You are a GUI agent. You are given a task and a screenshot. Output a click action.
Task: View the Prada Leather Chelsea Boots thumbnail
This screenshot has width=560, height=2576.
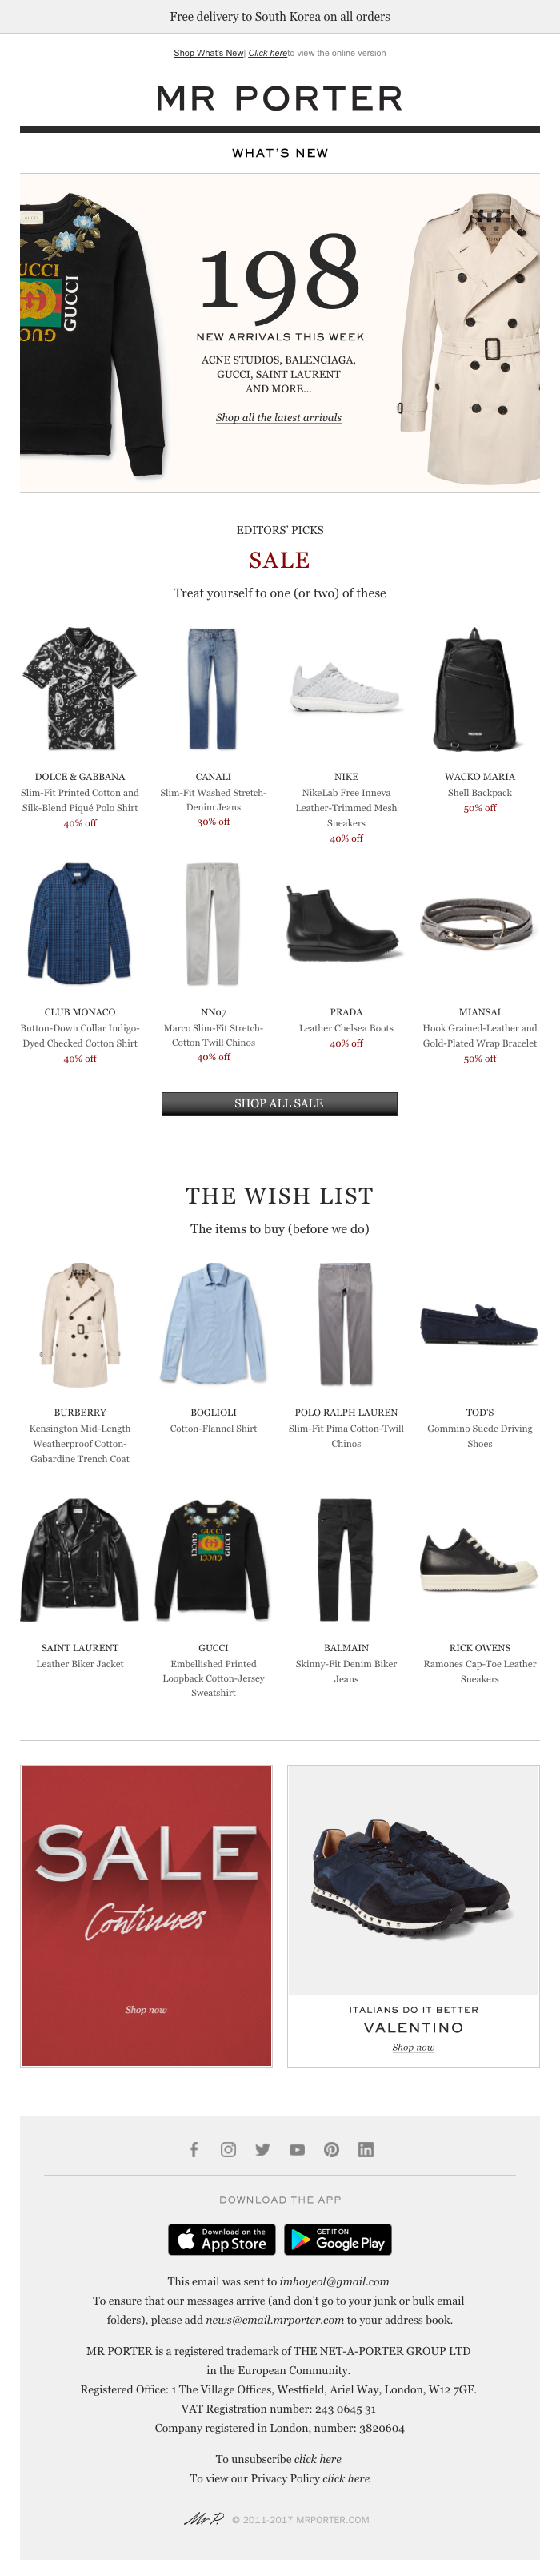(346, 923)
